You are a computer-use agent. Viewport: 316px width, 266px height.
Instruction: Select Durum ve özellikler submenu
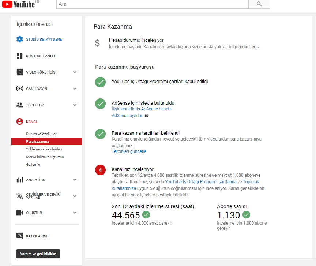pos(41,134)
